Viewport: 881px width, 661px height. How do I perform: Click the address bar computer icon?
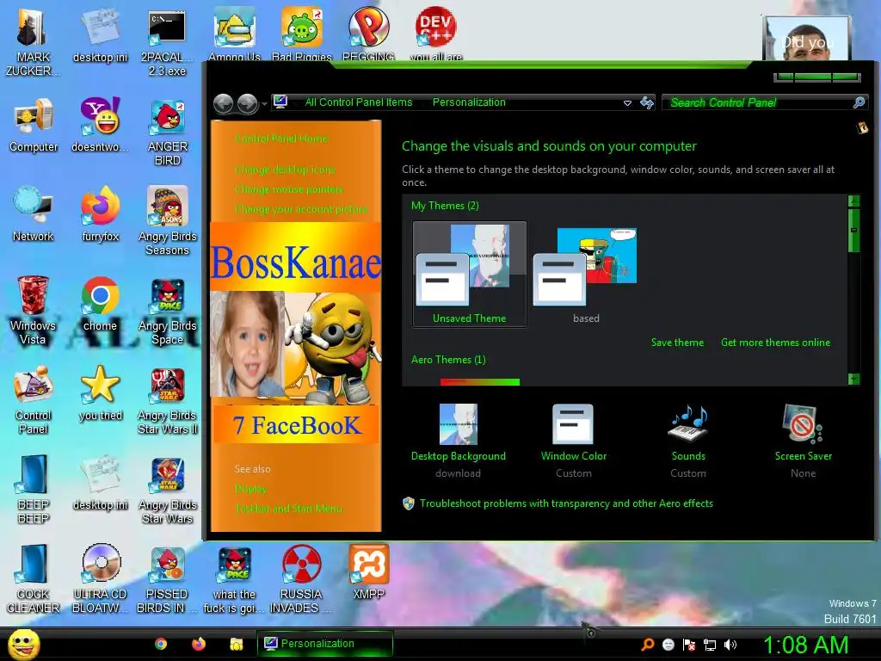tap(280, 102)
